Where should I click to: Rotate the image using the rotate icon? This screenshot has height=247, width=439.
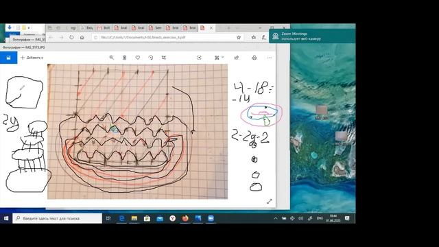[x=151, y=58]
